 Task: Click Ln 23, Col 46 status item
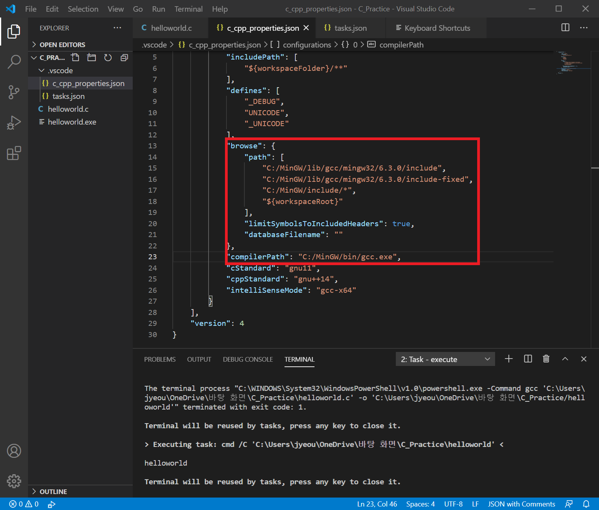[377, 504]
